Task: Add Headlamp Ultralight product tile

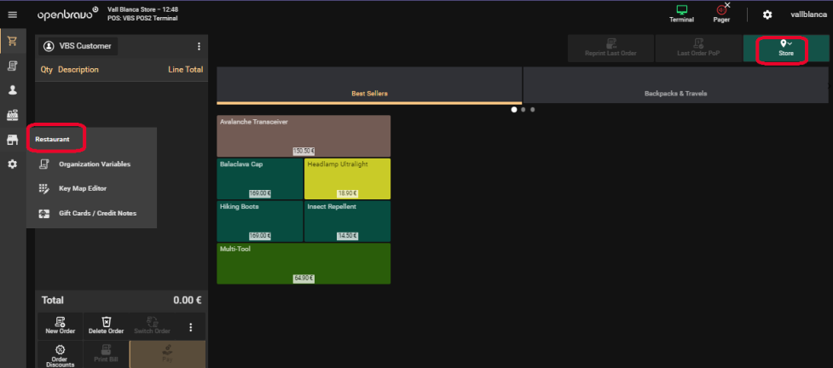Action: [347, 178]
